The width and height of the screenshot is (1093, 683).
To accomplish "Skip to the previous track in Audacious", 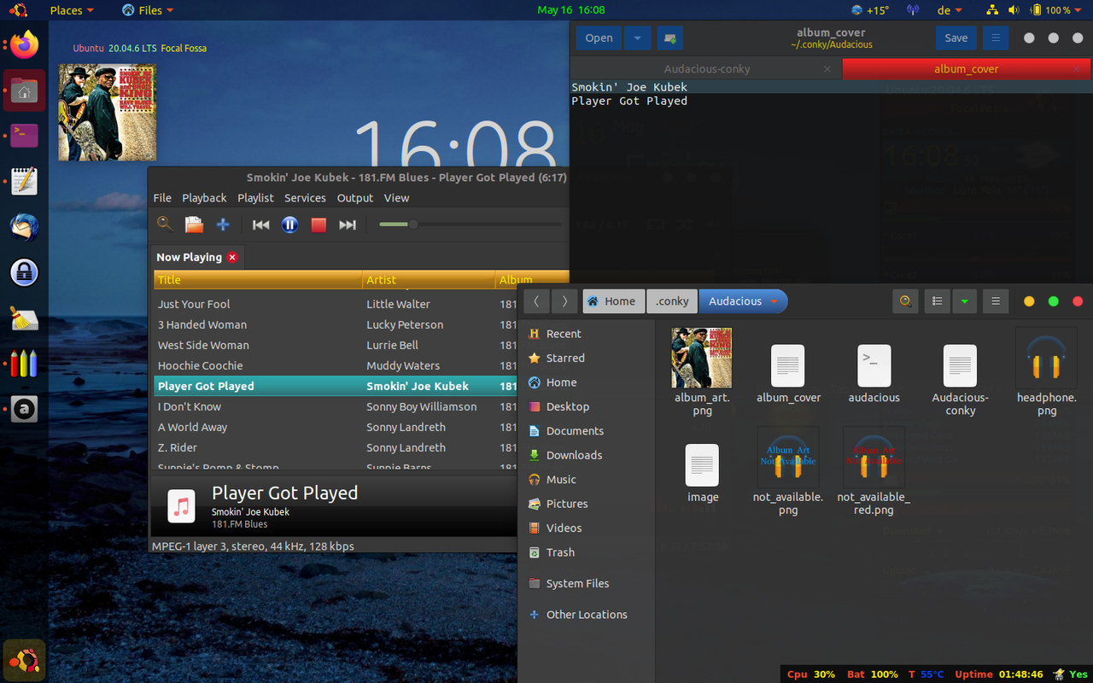I will 261,225.
